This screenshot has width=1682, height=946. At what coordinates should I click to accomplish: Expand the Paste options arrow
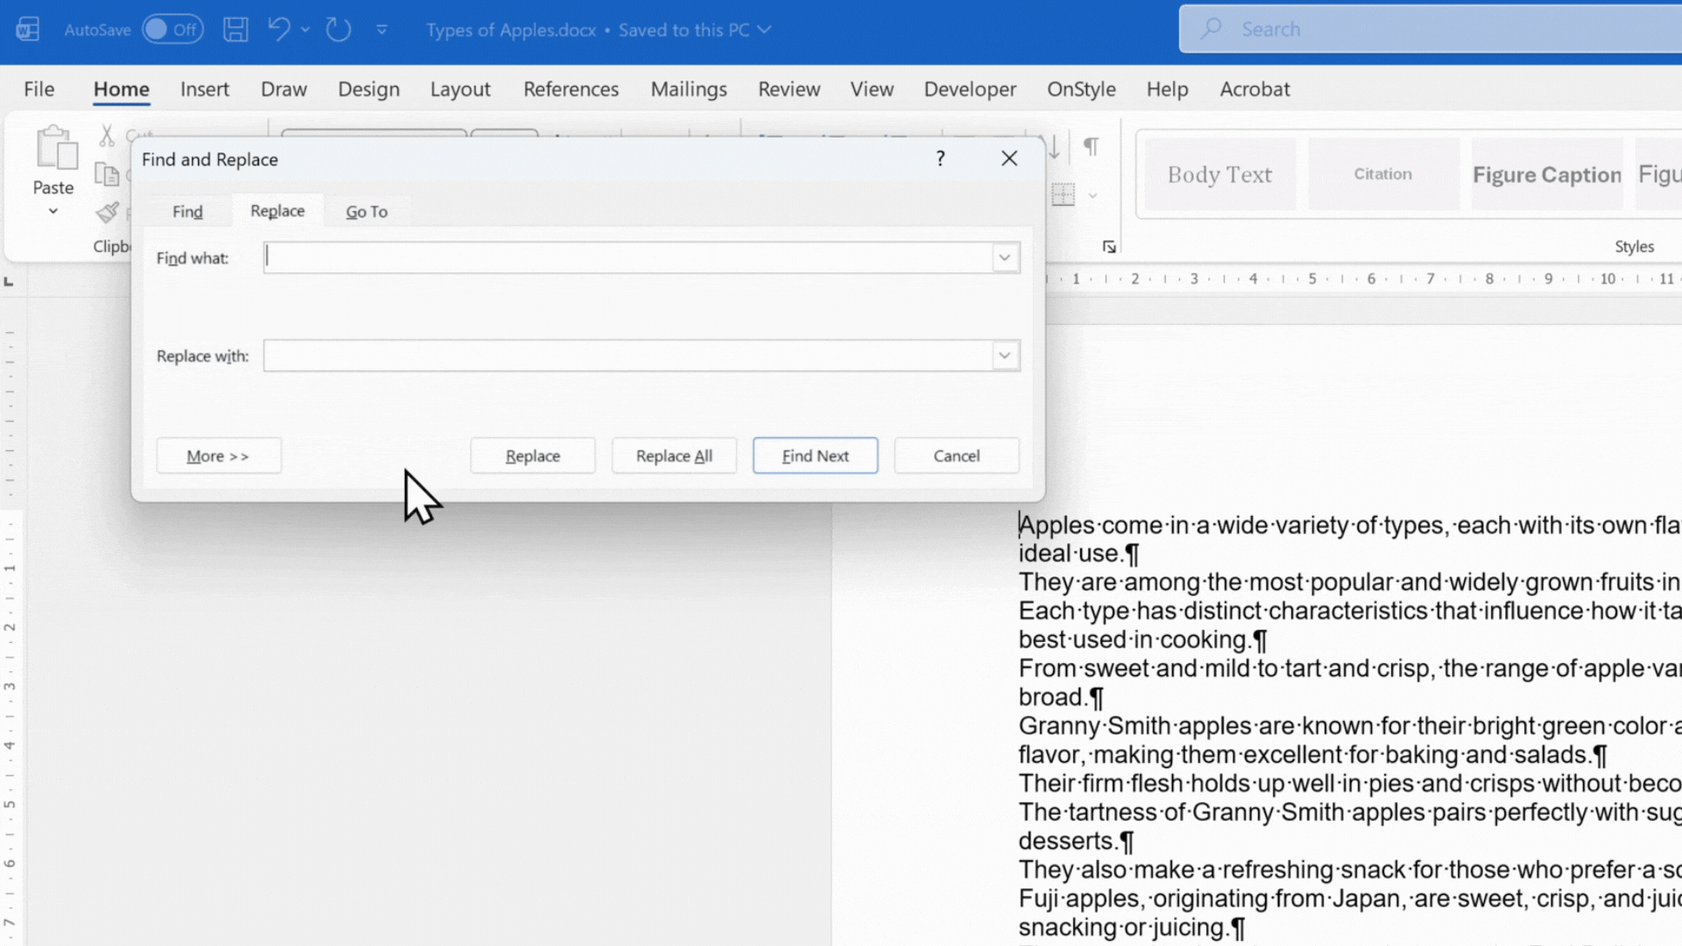(53, 211)
